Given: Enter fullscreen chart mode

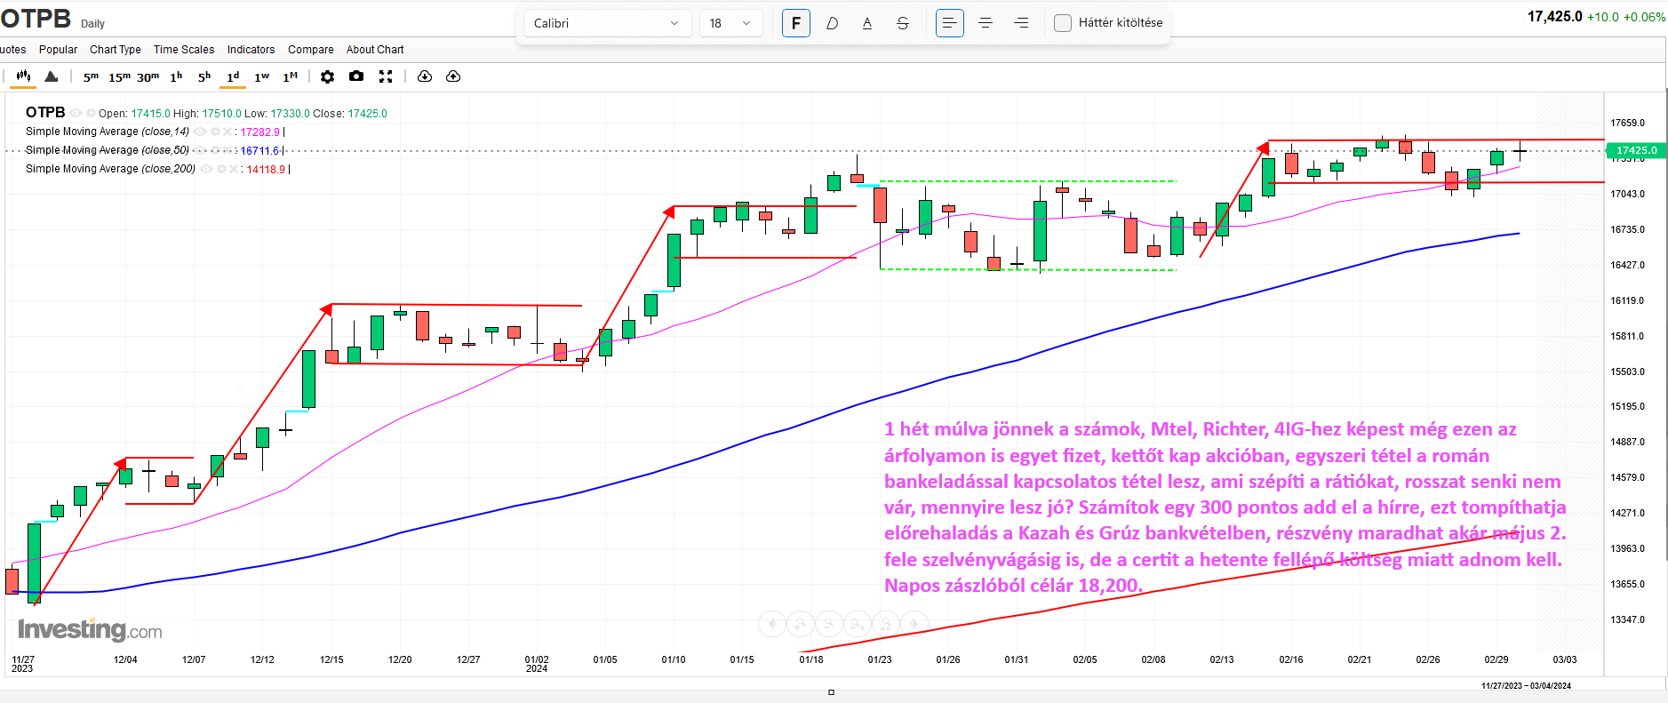Looking at the screenshot, I should tap(386, 76).
